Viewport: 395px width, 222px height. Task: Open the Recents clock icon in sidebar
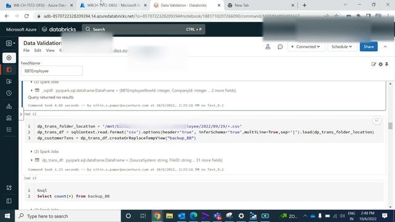click(x=9, y=93)
